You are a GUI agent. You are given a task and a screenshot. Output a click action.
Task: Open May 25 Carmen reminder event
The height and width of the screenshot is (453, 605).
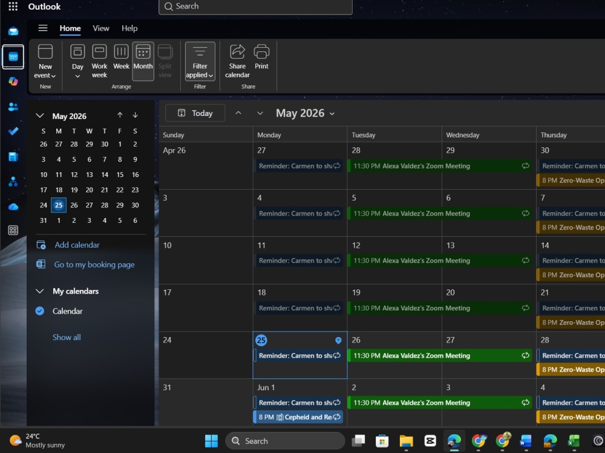point(299,356)
